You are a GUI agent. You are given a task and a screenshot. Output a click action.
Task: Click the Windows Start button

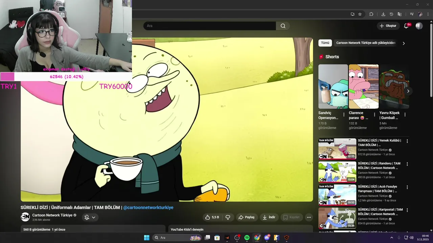[x=146, y=238]
